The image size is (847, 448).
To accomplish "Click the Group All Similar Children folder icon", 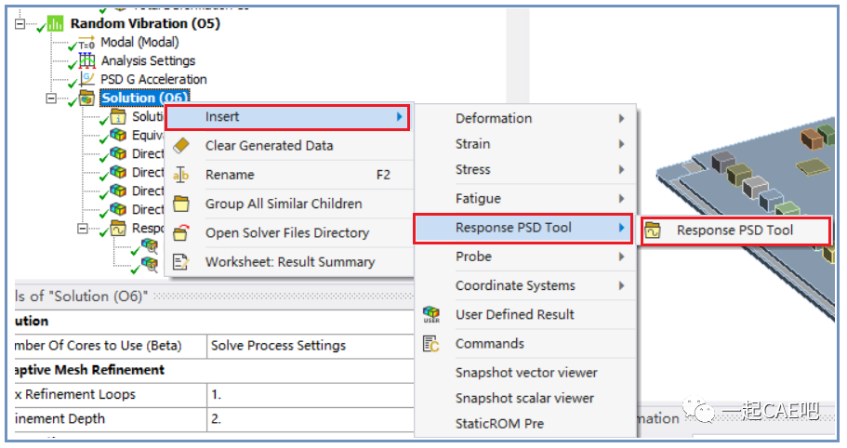I will click(x=181, y=204).
